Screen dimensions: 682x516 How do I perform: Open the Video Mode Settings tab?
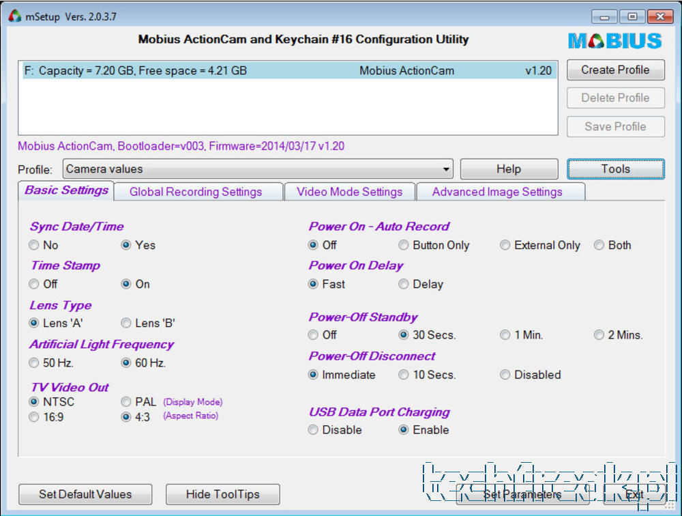(349, 192)
